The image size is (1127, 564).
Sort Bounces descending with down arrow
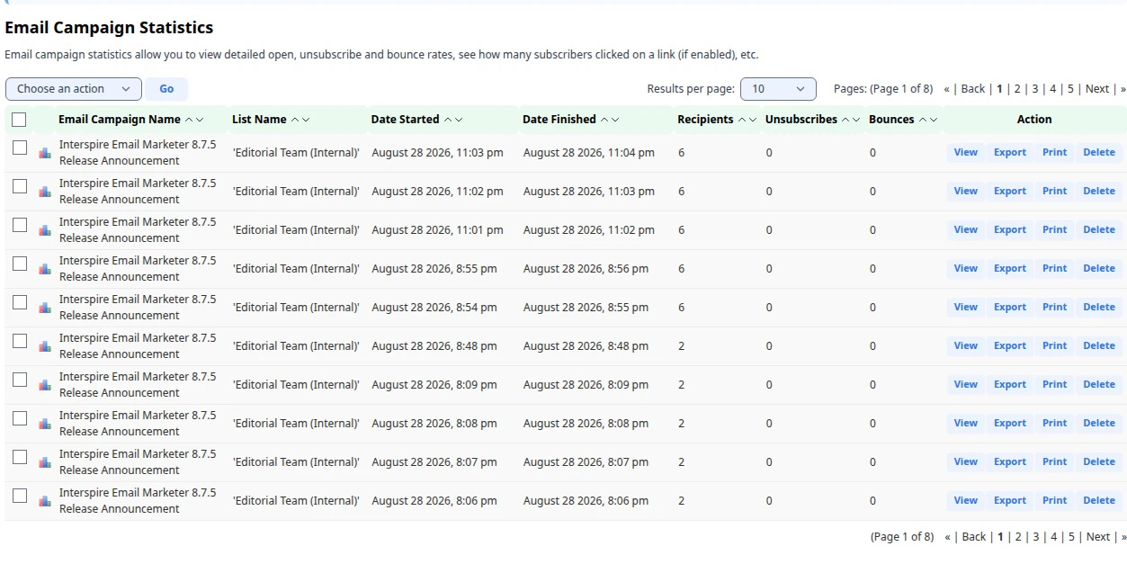point(934,120)
